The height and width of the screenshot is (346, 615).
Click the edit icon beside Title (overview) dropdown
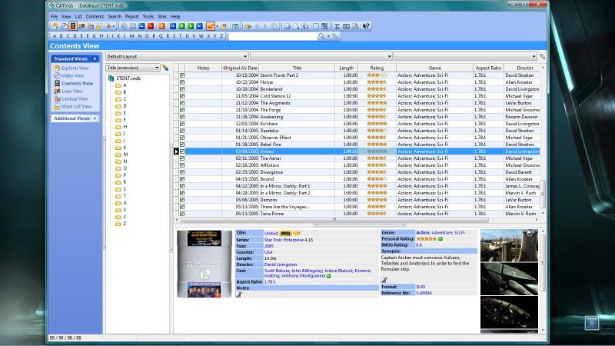tap(165, 68)
